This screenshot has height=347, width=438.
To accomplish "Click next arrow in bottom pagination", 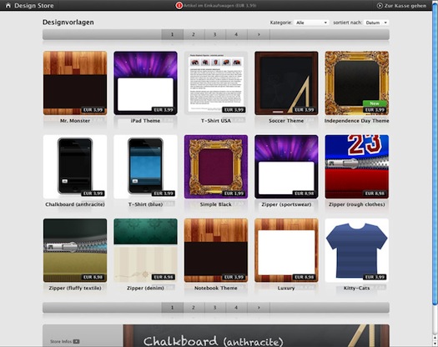I will tap(259, 307).
